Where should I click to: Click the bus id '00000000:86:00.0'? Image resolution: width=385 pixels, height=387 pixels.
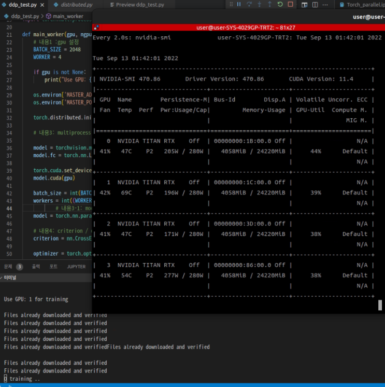click(243, 265)
